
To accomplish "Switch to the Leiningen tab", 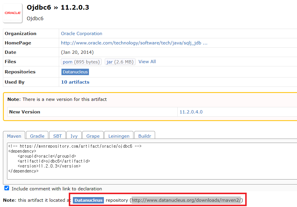I will [119, 136].
